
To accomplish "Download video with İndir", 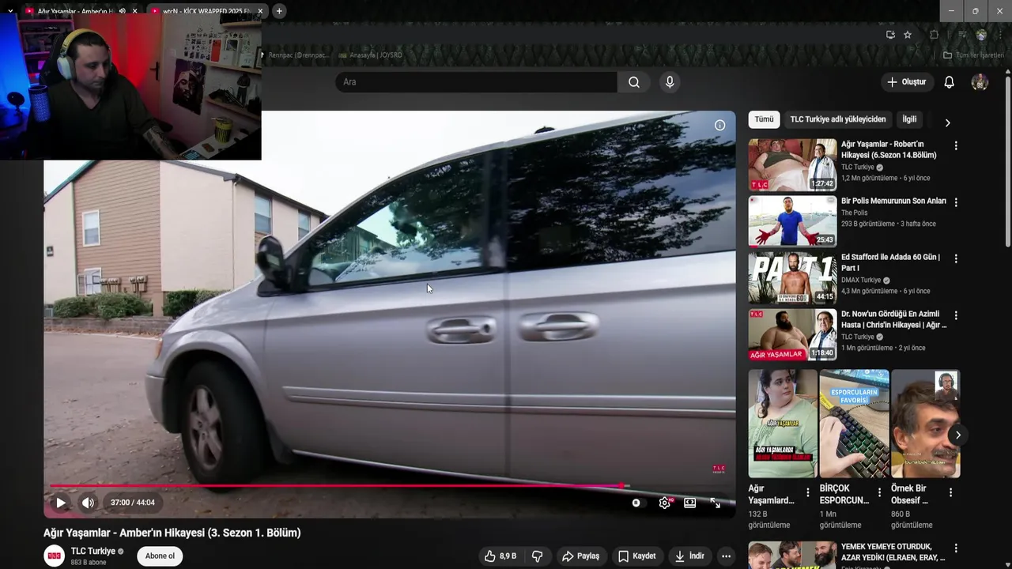I will click(x=689, y=556).
